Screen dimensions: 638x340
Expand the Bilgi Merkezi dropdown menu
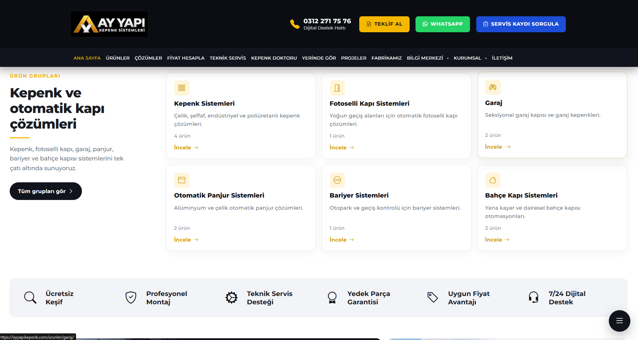click(x=428, y=58)
